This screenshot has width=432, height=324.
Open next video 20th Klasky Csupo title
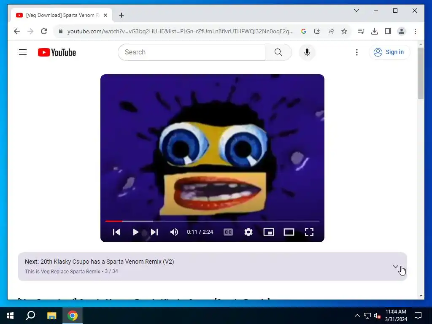coord(107,262)
